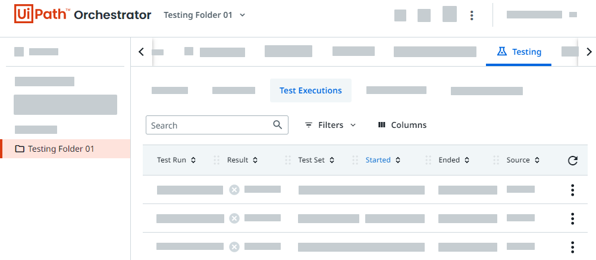Open actions menu for the second test run row
Screen dimensions: 596x260
click(x=572, y=218)
